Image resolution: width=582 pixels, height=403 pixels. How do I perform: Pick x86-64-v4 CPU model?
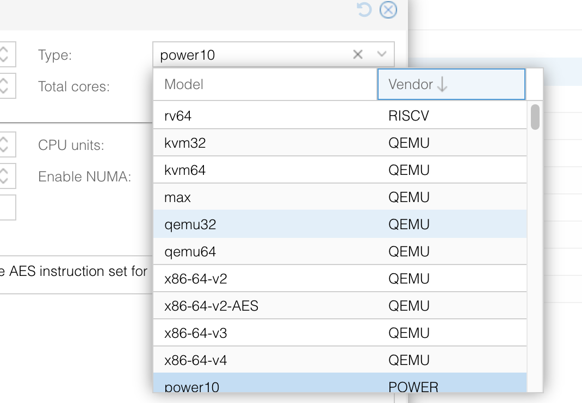(340, 360)
